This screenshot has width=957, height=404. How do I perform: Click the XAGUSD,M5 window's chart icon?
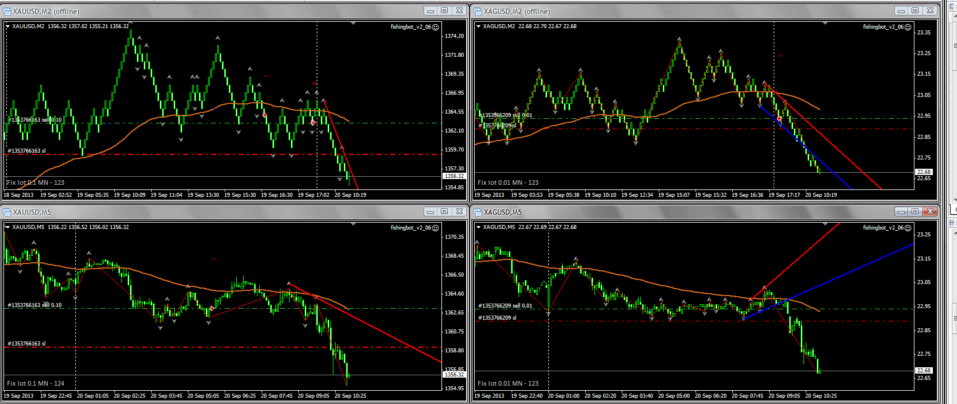point(478,212)
